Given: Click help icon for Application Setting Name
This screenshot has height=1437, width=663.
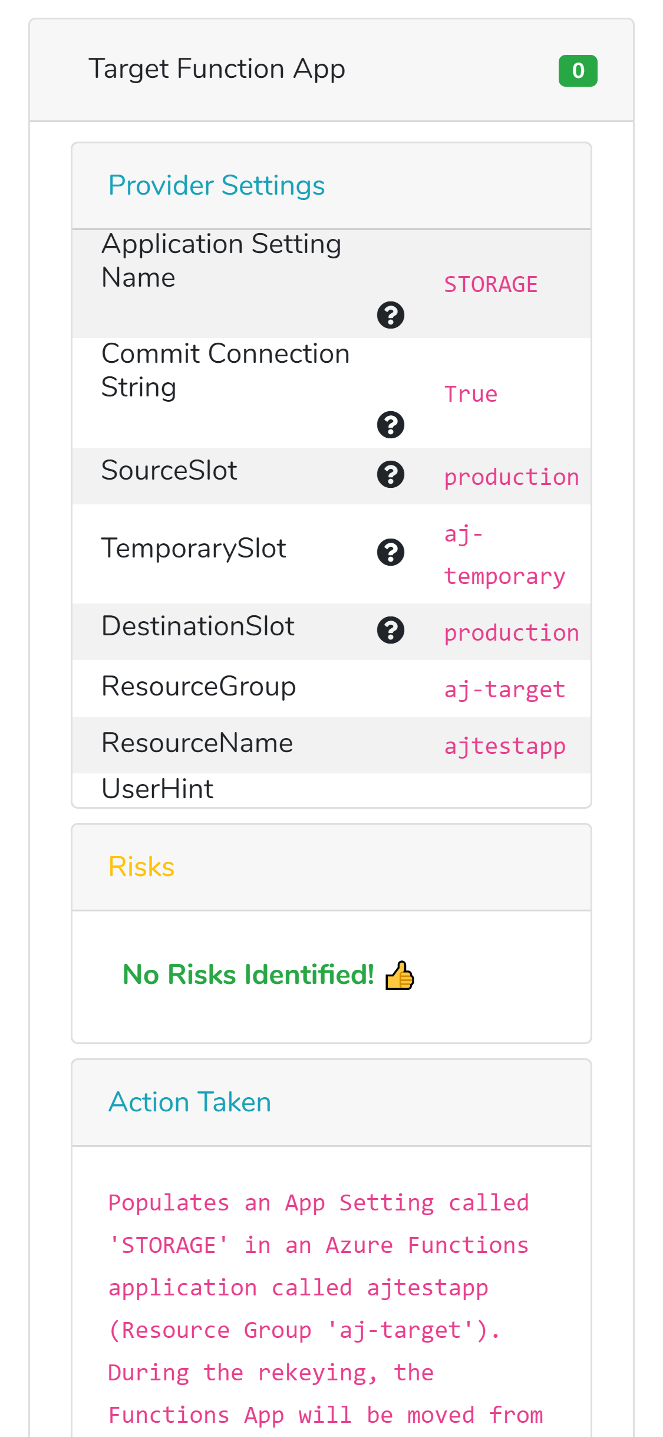Looking at the screenshot, I should pyautogui.click(x=390, y=315).
